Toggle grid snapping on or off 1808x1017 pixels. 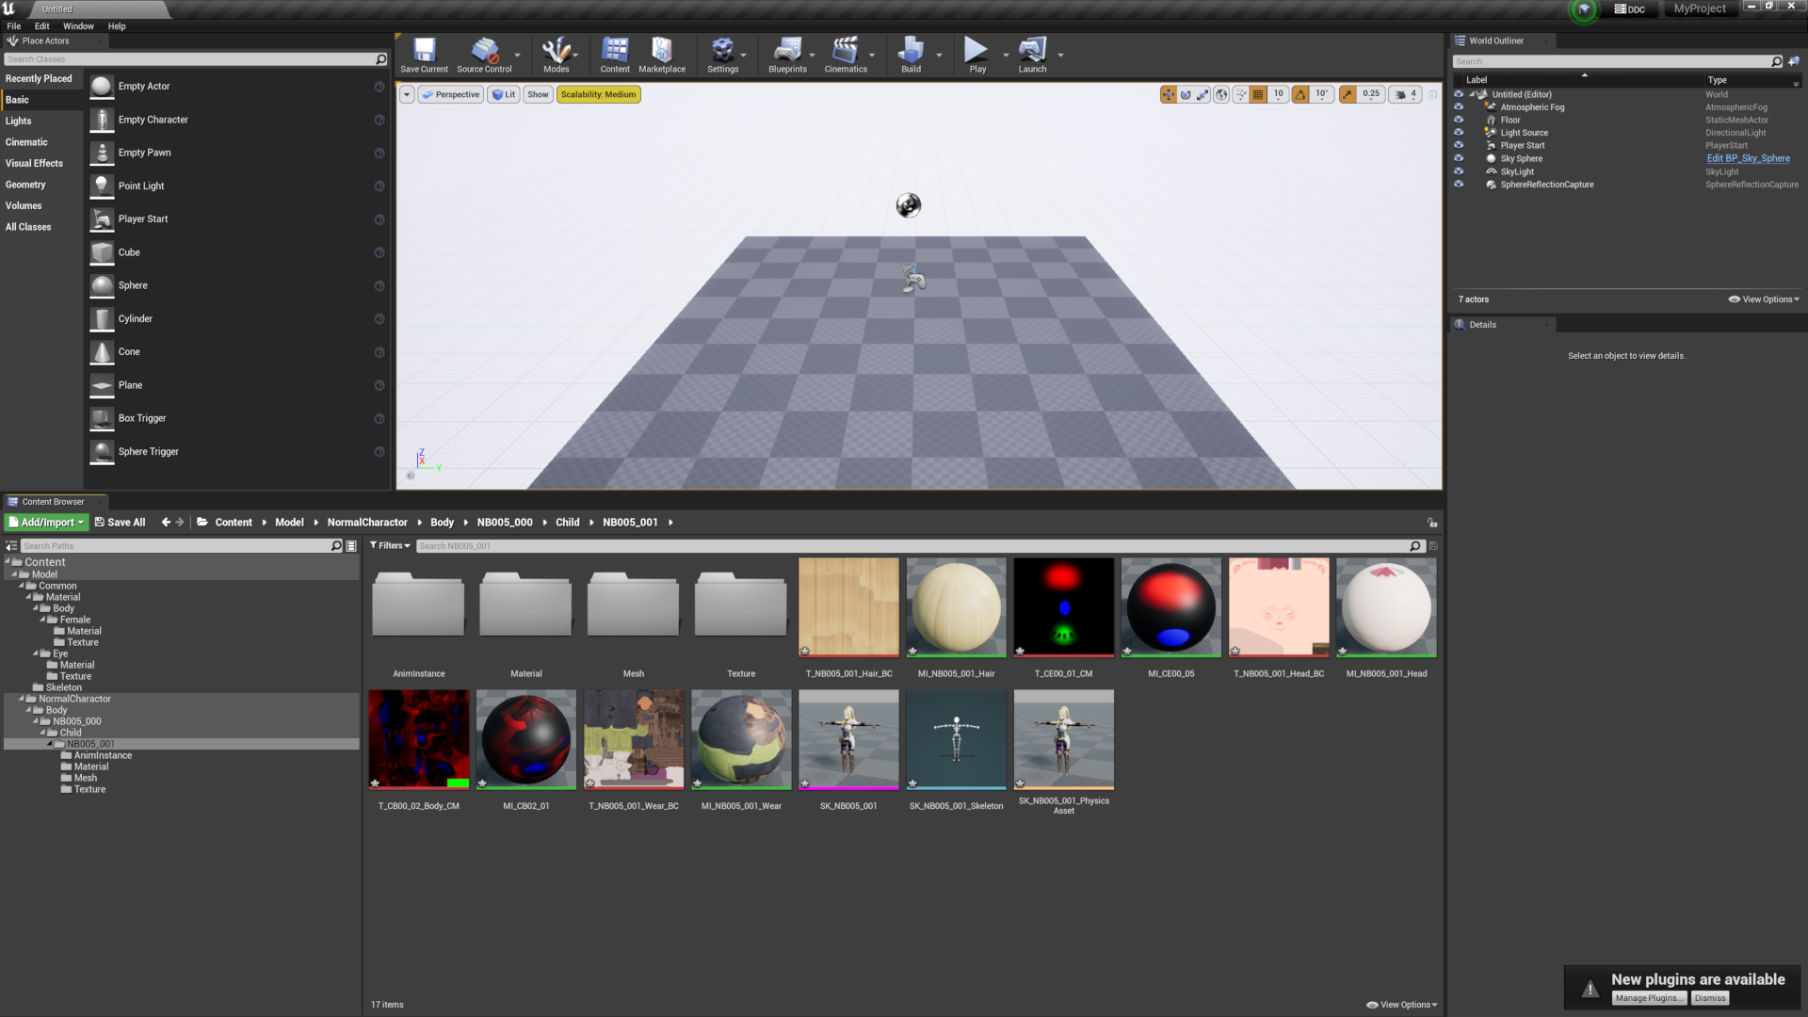tap(1258, 94)
